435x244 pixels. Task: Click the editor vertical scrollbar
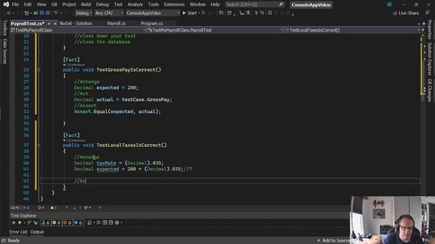click(423, 119)
